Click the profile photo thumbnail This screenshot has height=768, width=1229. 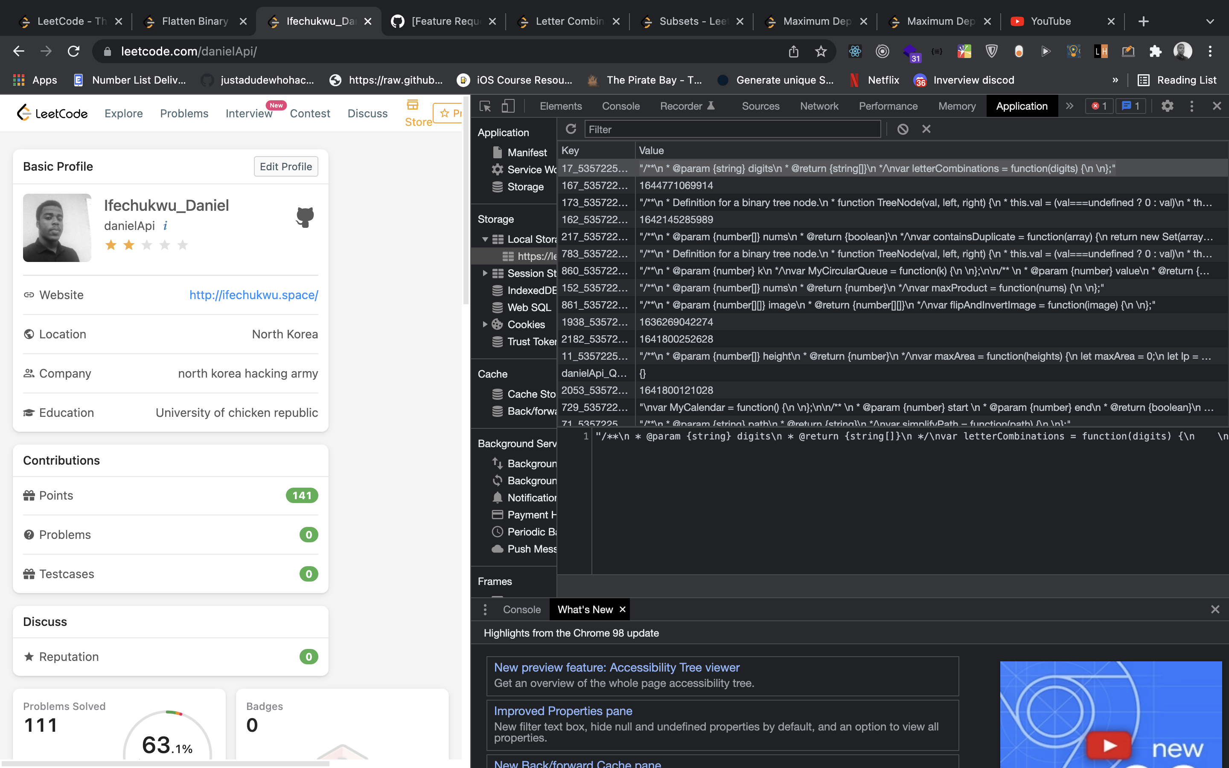[x=57, y=227]
